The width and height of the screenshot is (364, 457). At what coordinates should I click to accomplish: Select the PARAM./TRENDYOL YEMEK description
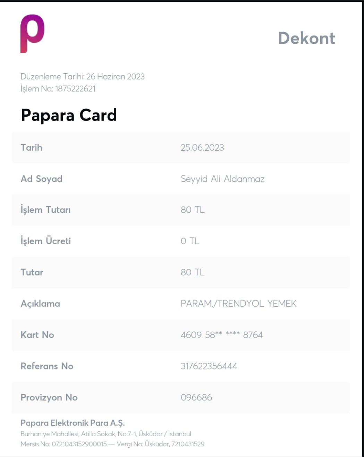pos(238,304)
